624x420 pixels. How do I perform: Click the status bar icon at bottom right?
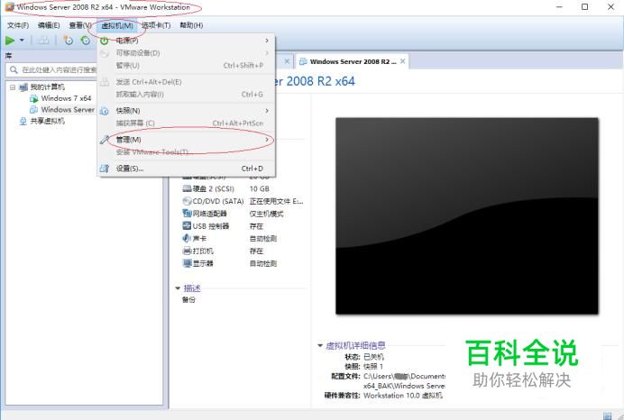pos(607,415)
